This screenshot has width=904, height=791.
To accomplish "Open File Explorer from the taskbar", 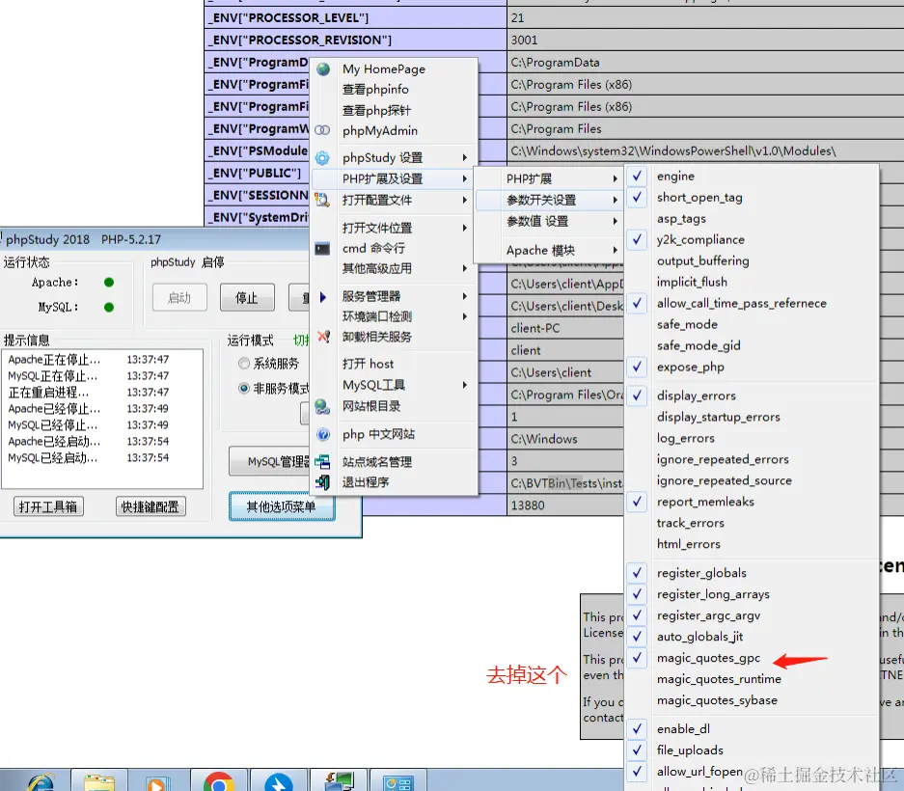I will coord(99,781).
